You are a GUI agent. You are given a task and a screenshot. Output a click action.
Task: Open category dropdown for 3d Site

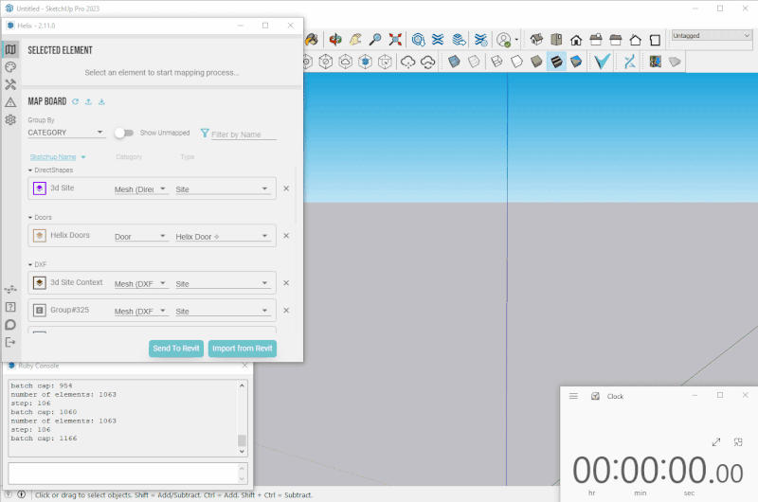(140, 188)
